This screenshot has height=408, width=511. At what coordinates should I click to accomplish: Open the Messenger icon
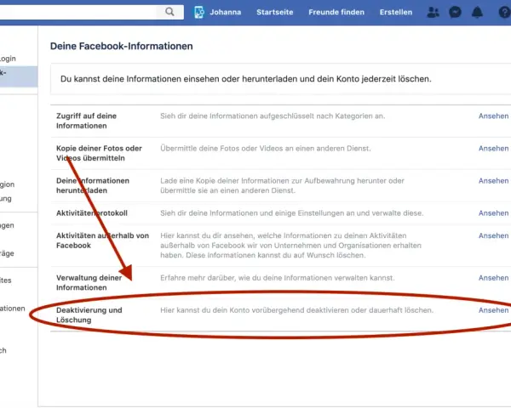[x=455, y=13]
